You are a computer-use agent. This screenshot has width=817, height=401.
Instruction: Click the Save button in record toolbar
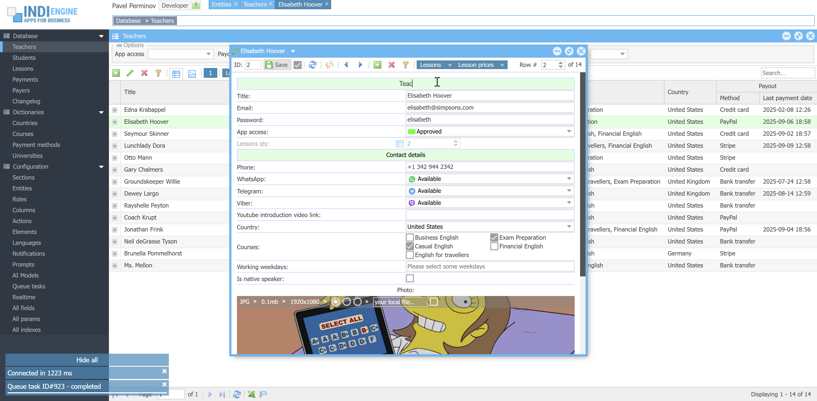point(277,65)
